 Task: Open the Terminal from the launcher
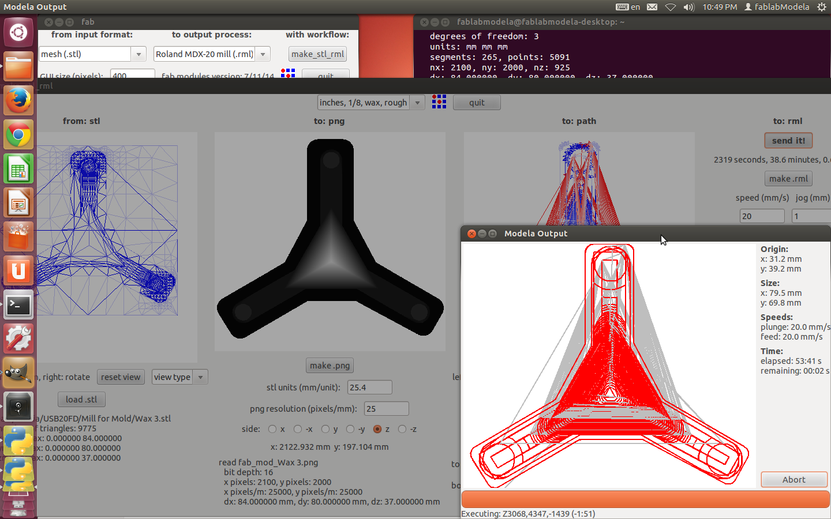[x=18, y=305]
